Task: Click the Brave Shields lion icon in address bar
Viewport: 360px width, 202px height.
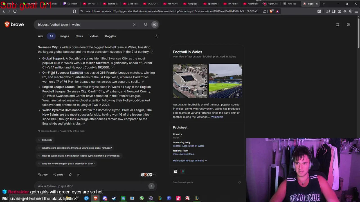Action: coord(271,11)
